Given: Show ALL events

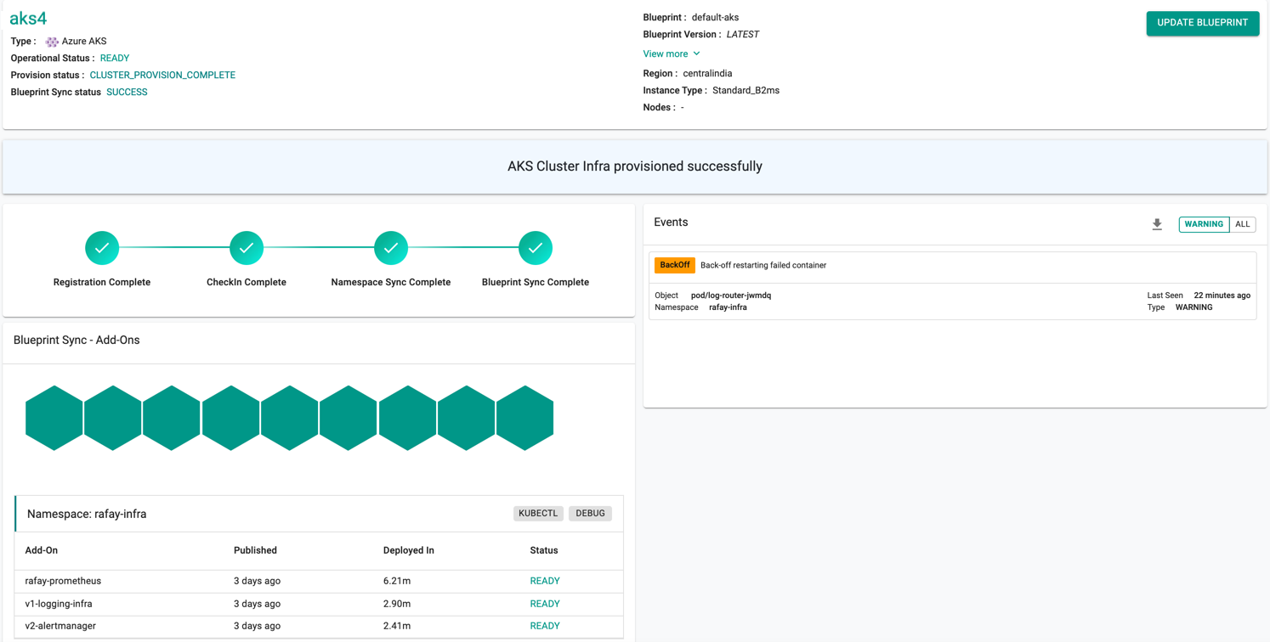Looking at the screenshot, I should 1243,224.
